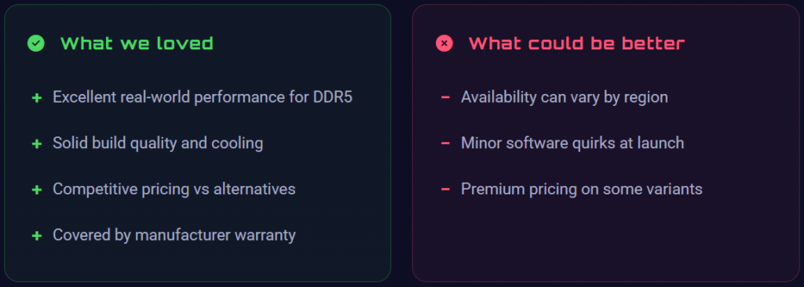Select the 'What we loved' heading

(x=137, y=44)
